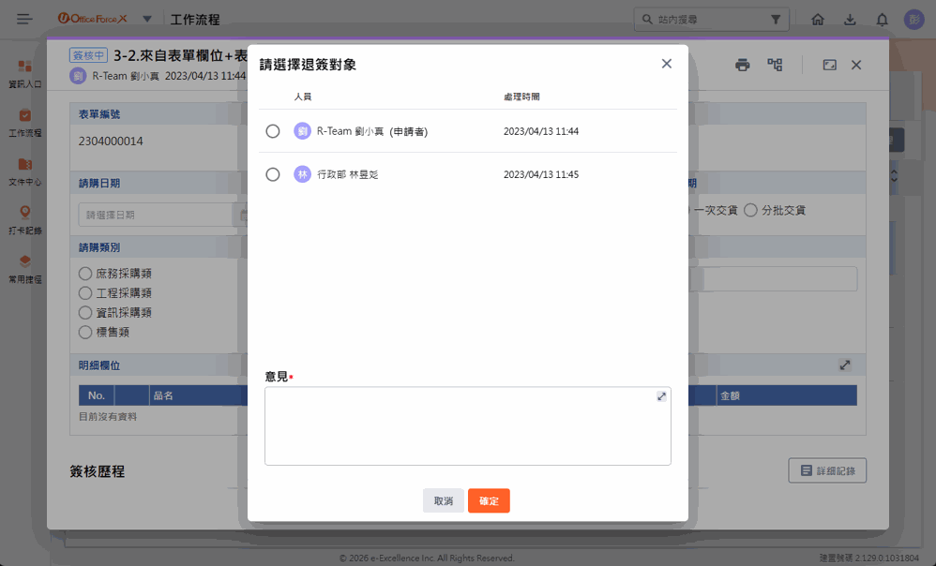936x566 pixels.
Task: Choose 庶務採購類 radio button
Action: (x=85, y=274)
